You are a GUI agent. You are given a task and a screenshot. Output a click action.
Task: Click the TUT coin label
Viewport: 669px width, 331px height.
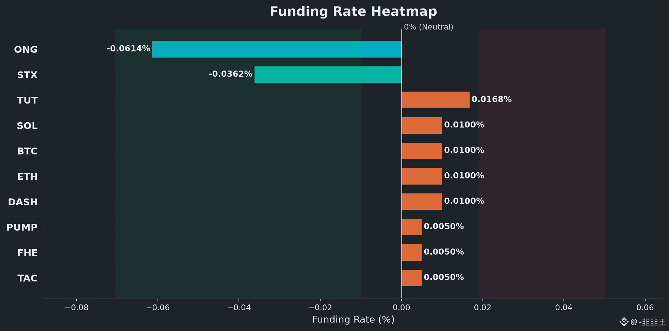[27, 100]
